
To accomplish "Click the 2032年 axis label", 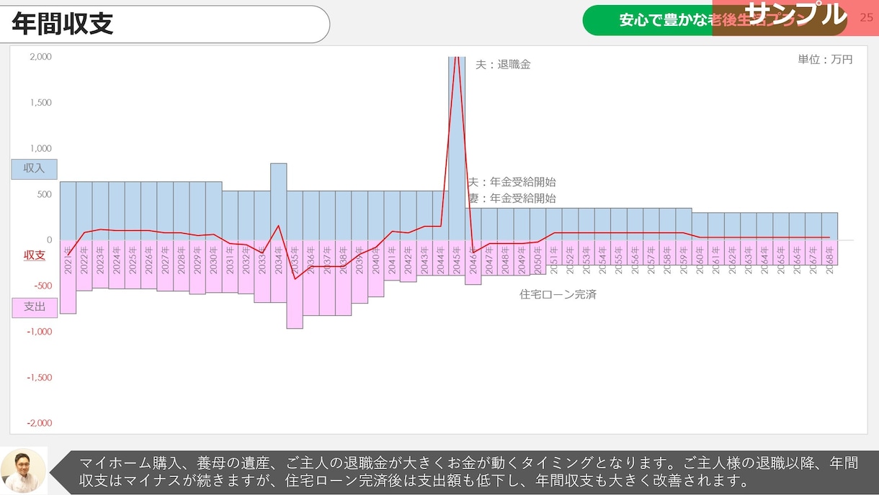I will 246,260.
